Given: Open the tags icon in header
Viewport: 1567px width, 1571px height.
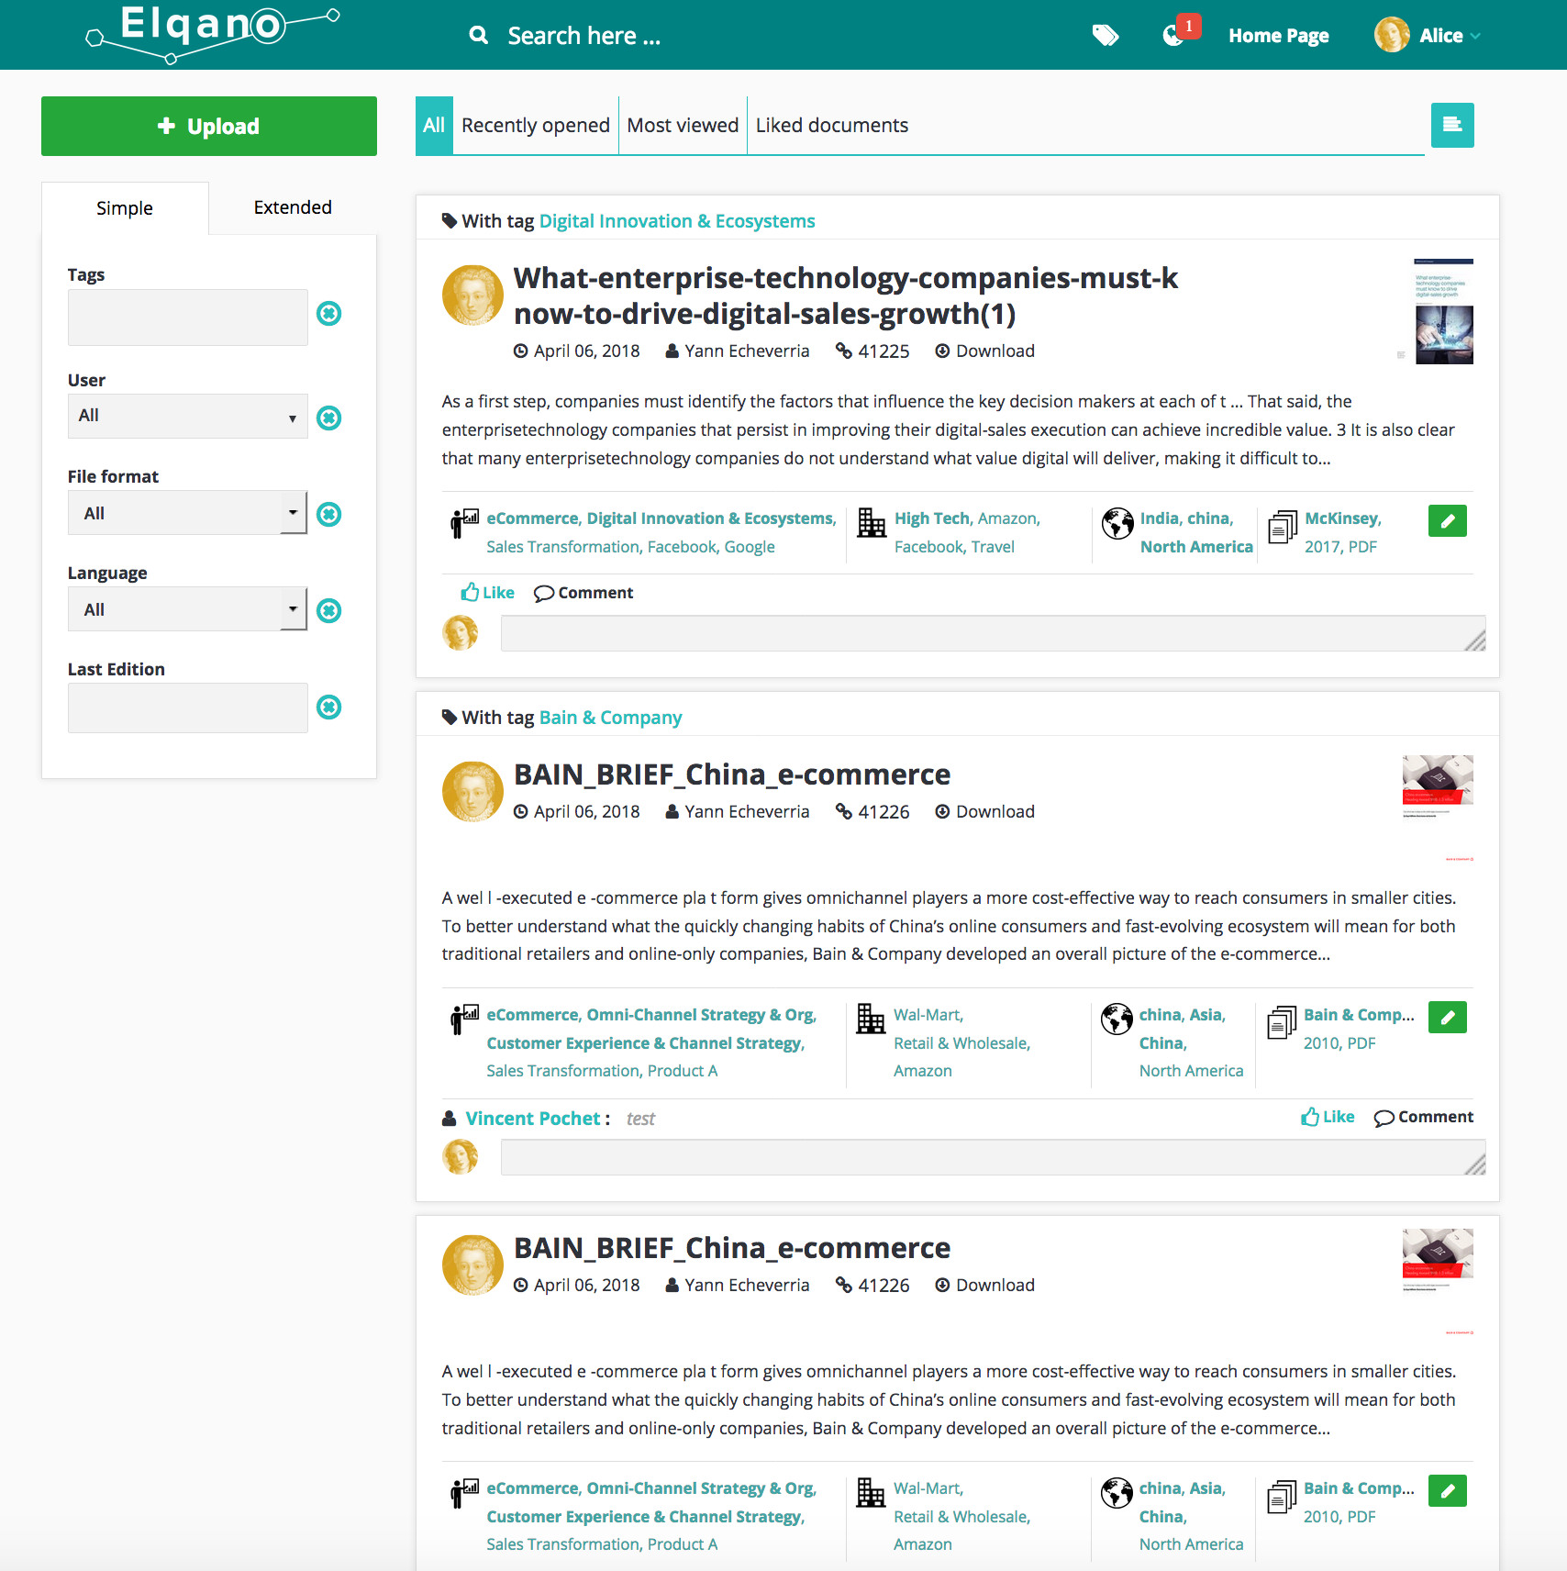Looking at the screenshot, I should pos(1106,36).
